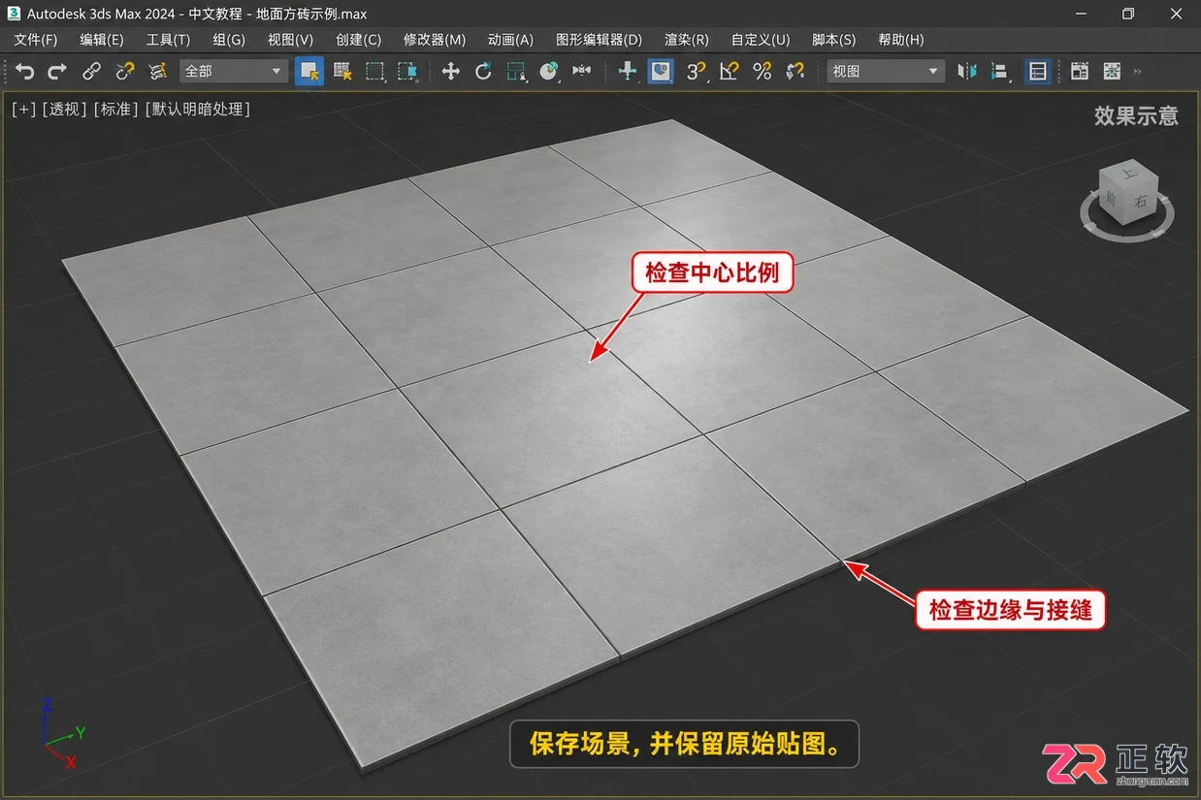Choose the Rectangular Selection Region tool
The image size is (1201, 800).
(374, 71)
